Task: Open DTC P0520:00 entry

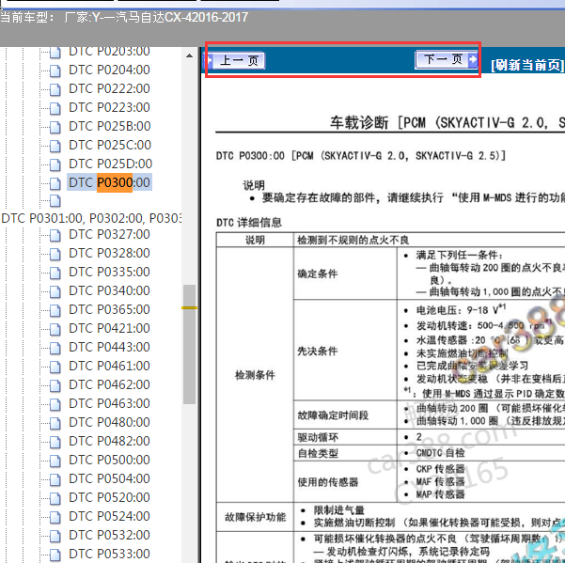Action: [x=109, y=497]
